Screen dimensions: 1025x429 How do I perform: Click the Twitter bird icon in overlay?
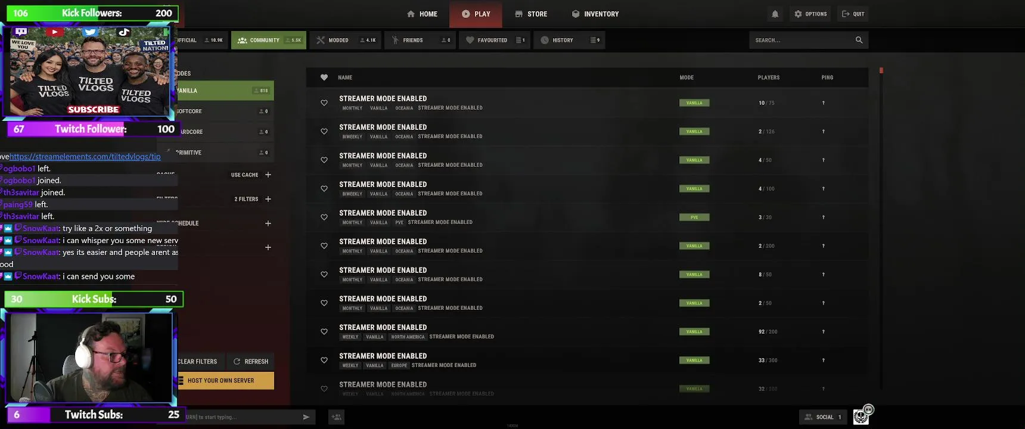(x=90, y=32)
